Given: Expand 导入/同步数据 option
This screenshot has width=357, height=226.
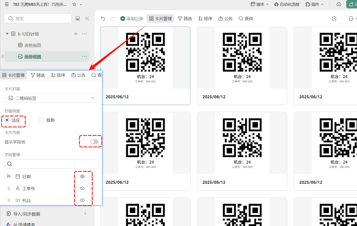Looking at the screenshot, I should tap(46, 214).
